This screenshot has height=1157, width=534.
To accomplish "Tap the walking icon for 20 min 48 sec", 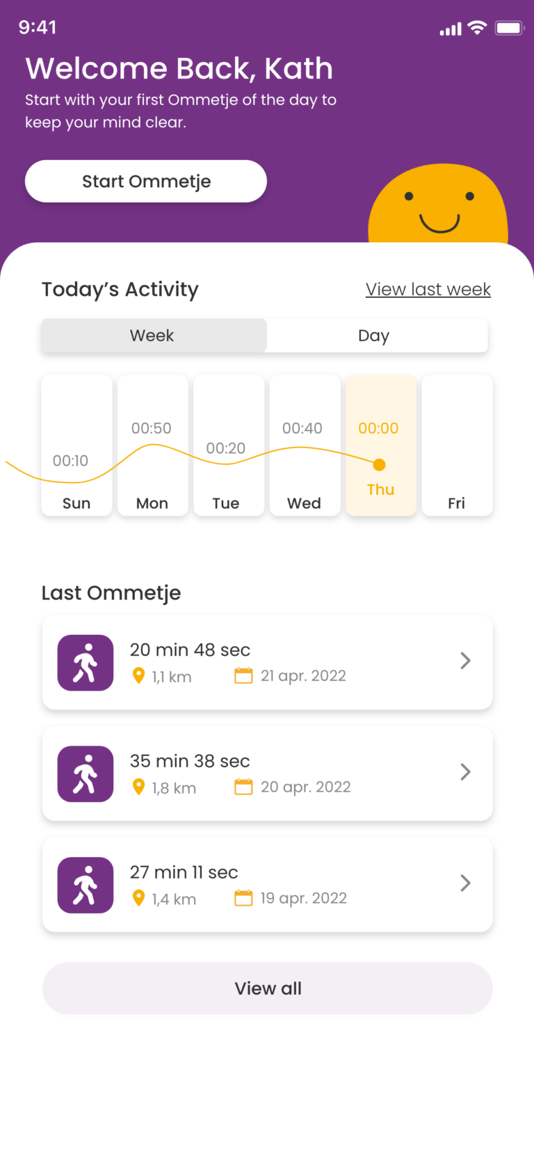I will (x=86, y=662).
